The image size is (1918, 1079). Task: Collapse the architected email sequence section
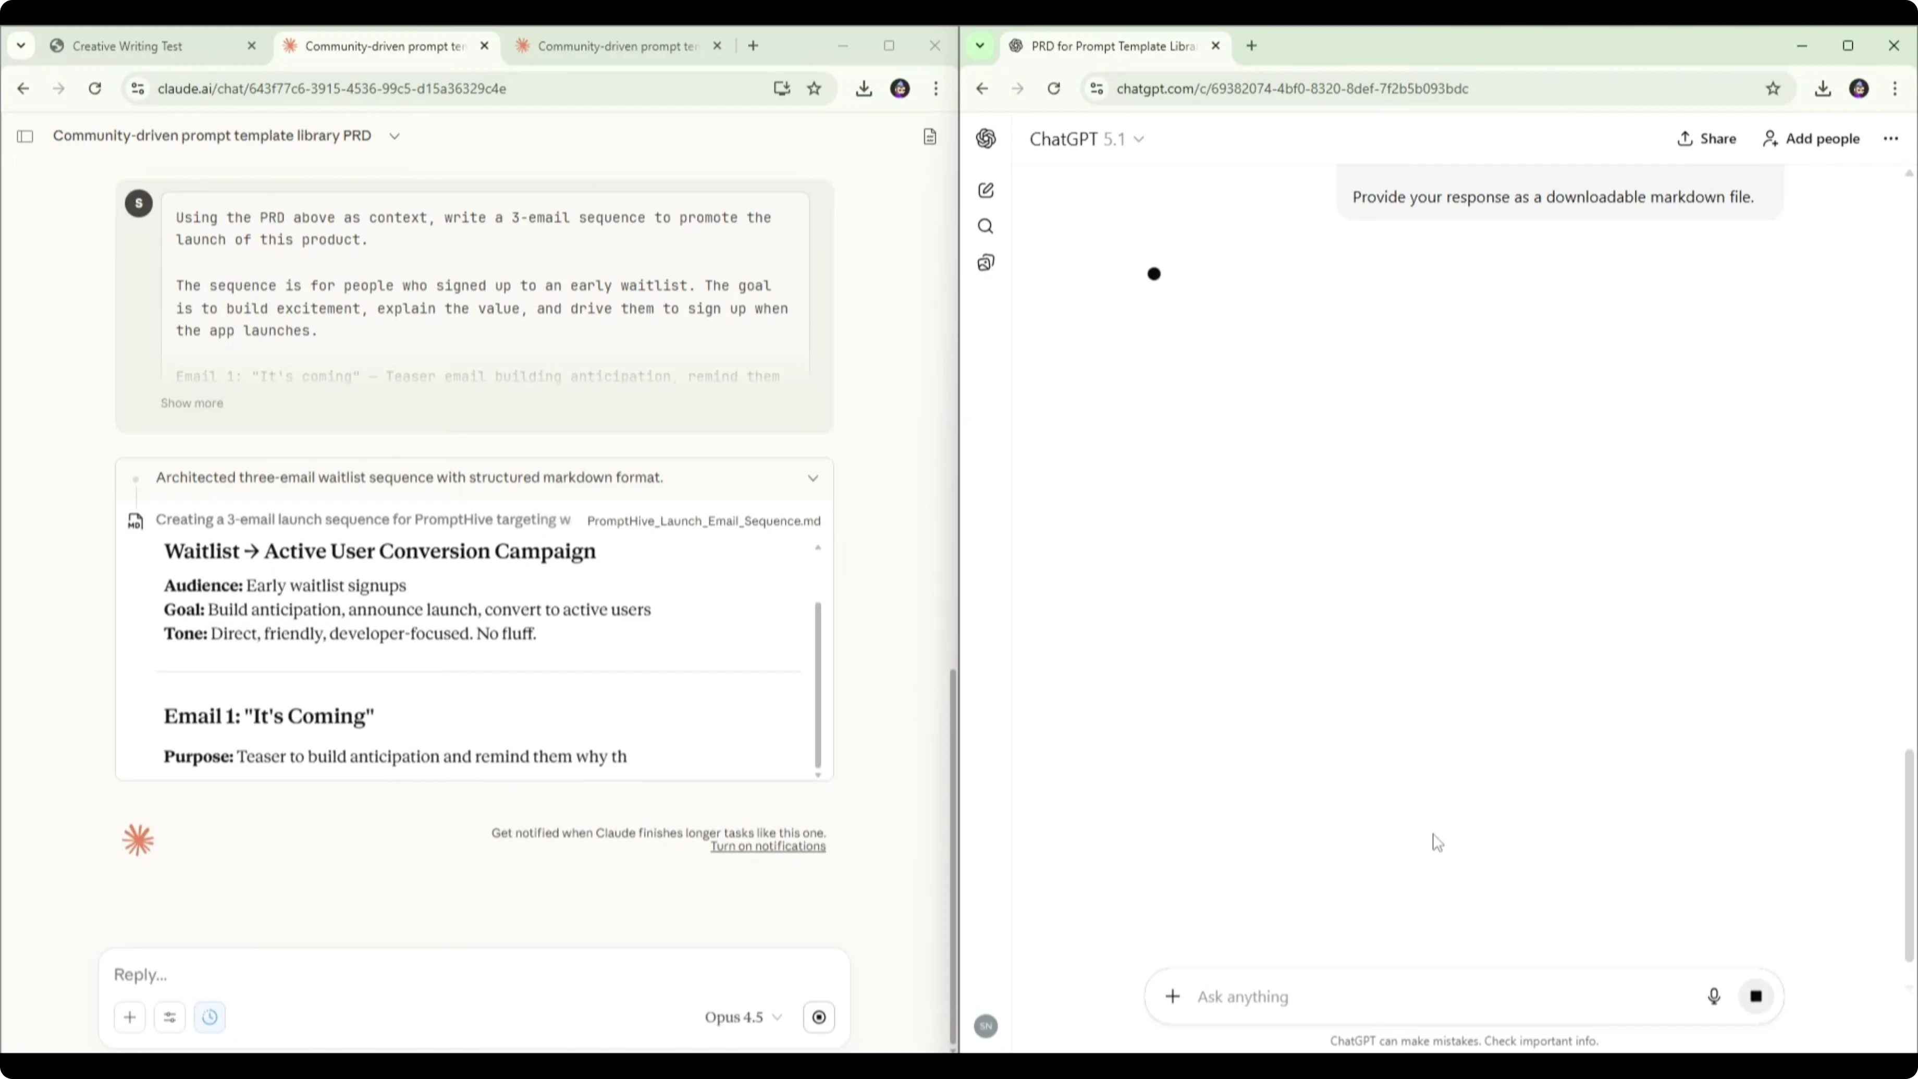pos(813,477)
